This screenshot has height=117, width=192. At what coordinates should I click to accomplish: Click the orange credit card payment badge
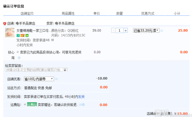pos(22,35)
